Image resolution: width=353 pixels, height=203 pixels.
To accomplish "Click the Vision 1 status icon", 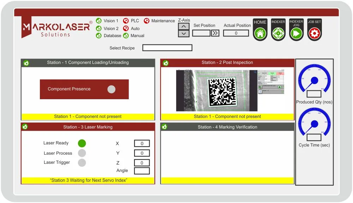I will click(99, 21).
